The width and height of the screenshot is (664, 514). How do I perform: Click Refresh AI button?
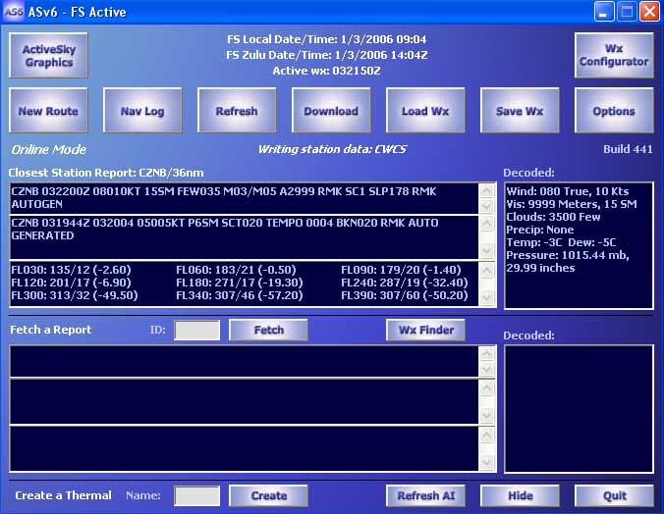[x=425, y=495]
